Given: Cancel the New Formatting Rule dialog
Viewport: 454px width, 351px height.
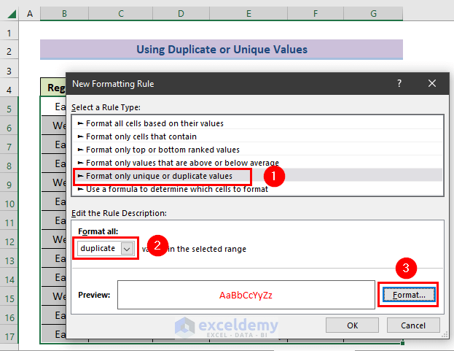Looking at the screenshot, I should 413,325.
